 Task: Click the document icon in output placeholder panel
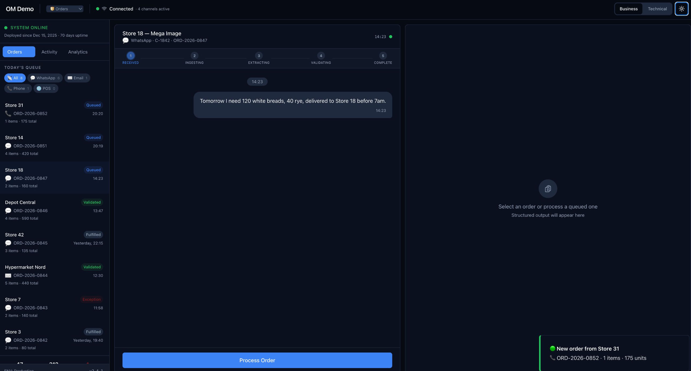coord(547,188)
